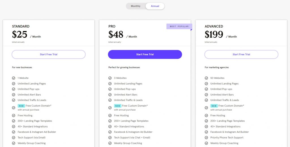Click checkmark icon beside 50 Websites
The image size is (290, 147).
pos(206,78)
